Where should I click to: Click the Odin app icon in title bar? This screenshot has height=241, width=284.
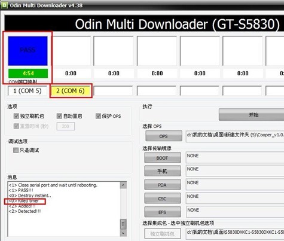coord(4,5)
